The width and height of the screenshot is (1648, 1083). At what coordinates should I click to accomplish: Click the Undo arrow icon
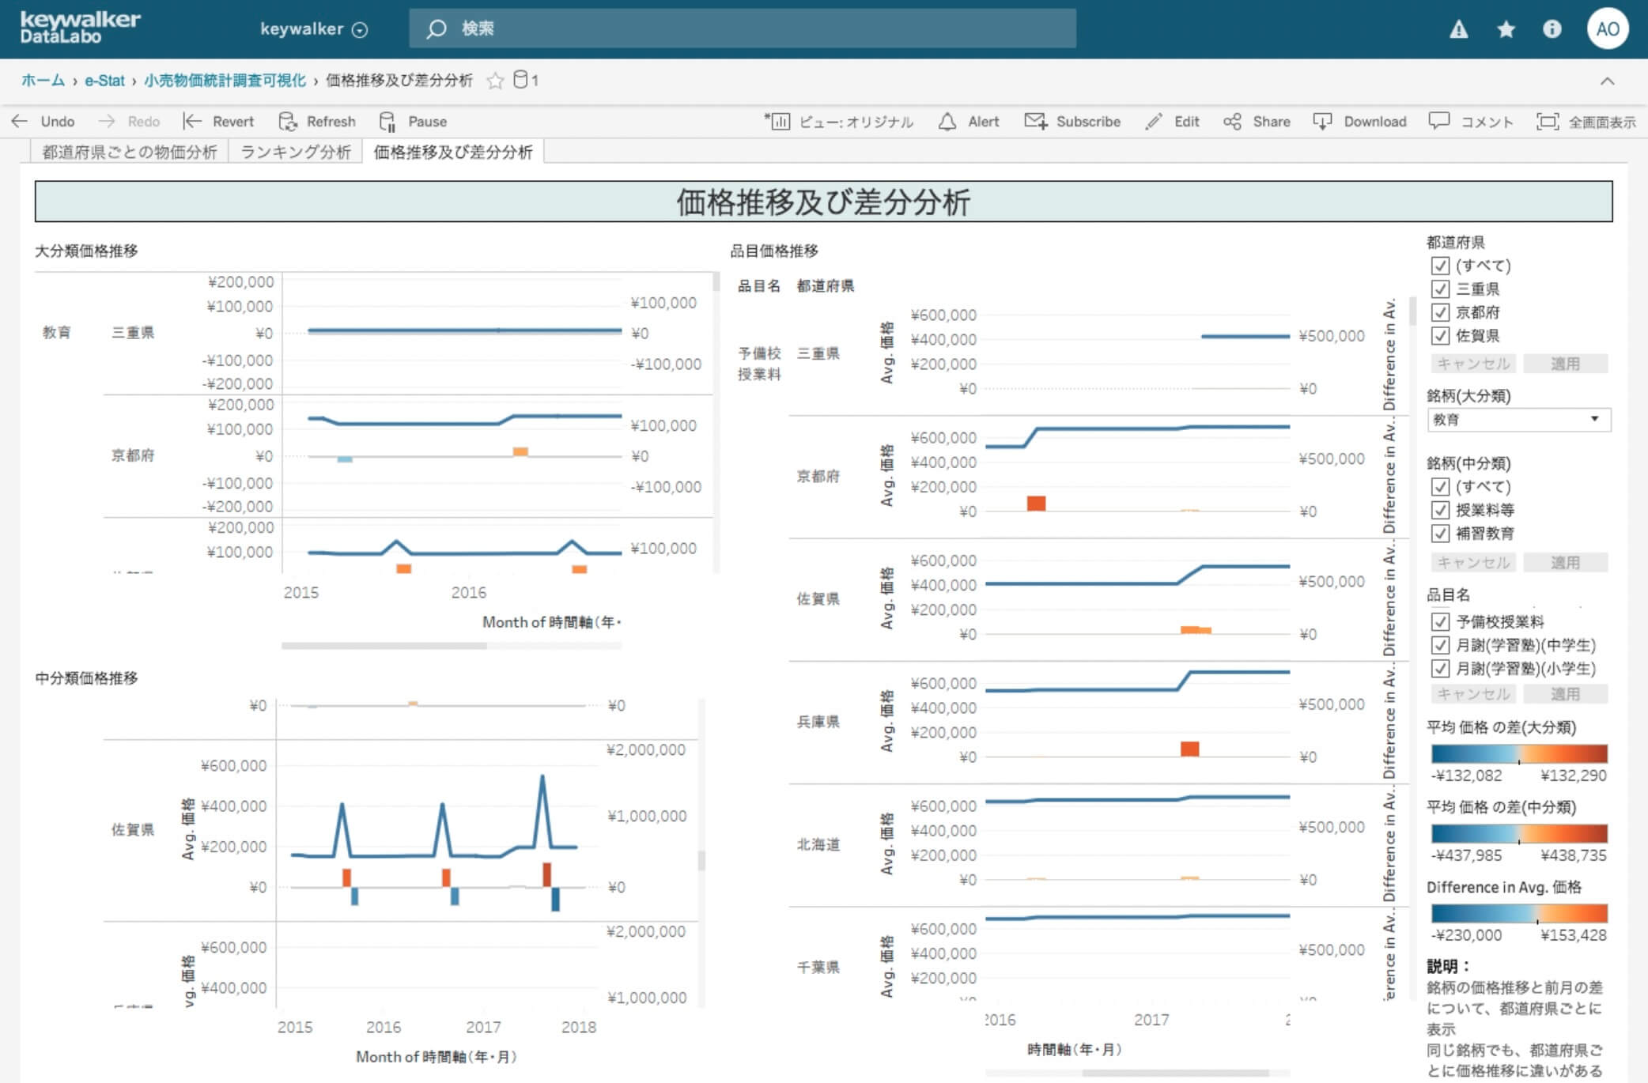(x=20, y=121)
